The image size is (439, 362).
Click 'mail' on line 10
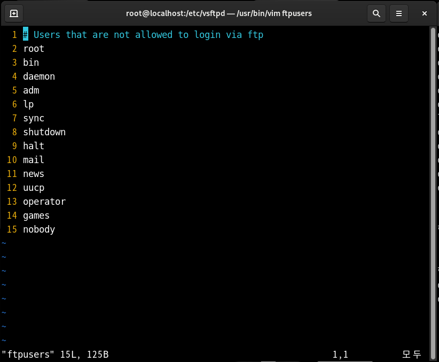(34, 160)
